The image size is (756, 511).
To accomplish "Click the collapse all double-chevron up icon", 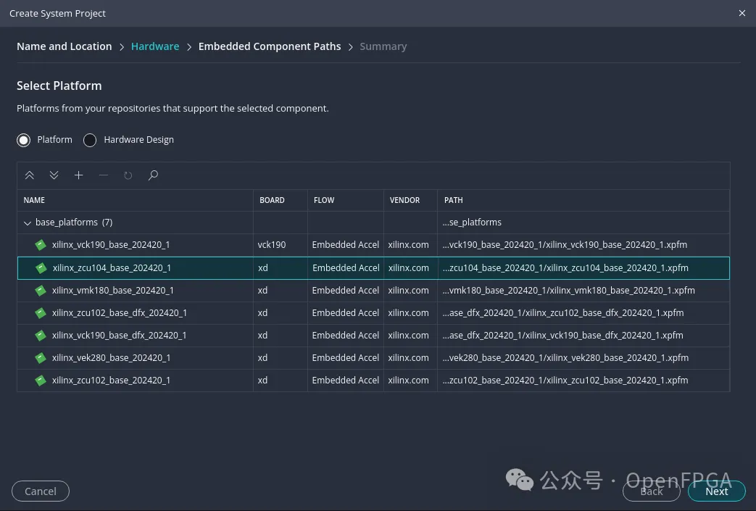I will [x=30, y=175].
